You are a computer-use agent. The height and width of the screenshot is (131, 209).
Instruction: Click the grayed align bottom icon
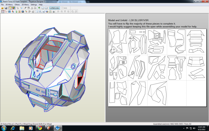pos(68,12)
